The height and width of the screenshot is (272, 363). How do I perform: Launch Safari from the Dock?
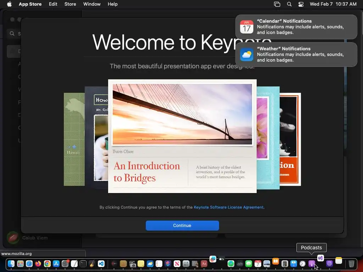coord(29,263)
